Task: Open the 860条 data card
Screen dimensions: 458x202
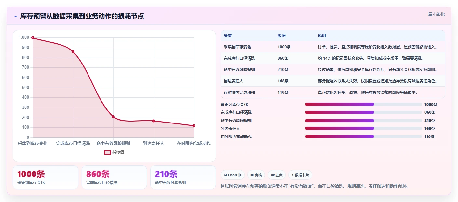Action: pos(114,177)
